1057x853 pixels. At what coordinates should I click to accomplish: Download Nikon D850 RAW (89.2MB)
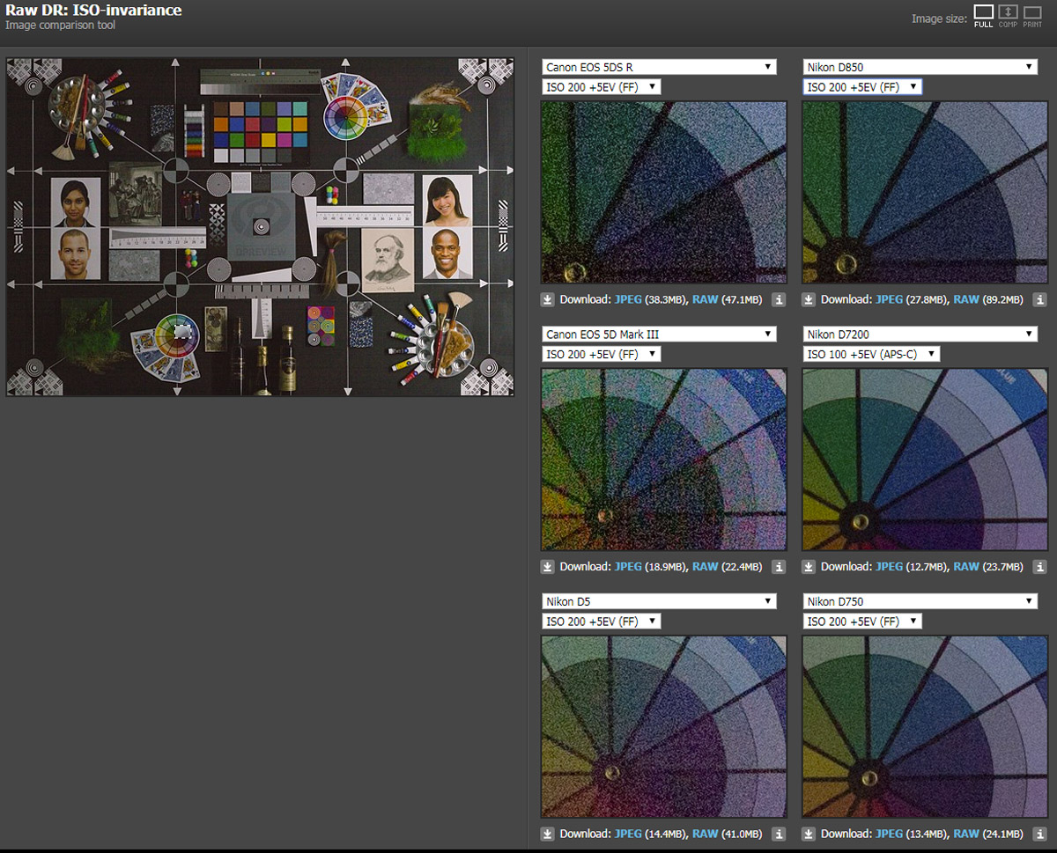[x=967, y=299]
